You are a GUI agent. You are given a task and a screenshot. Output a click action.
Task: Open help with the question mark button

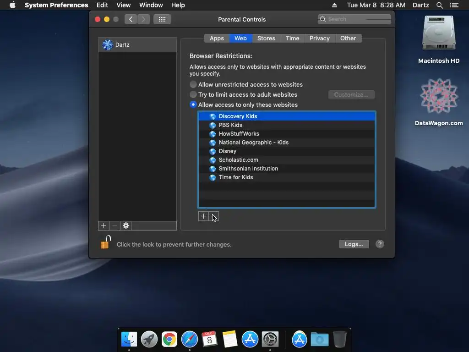point(380,244)
